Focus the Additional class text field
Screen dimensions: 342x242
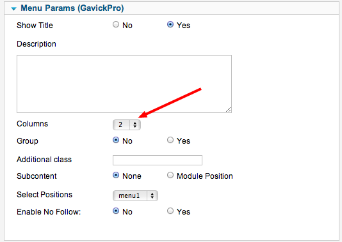point(158,160)
